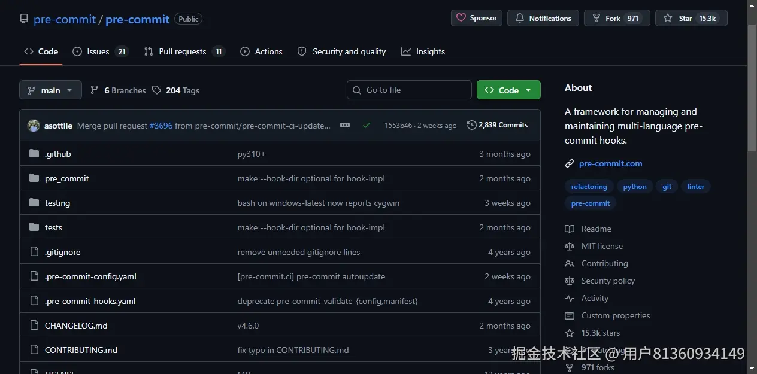
Task: Open the tests folder
Action: pyautogui.click(x=53, y=227)
